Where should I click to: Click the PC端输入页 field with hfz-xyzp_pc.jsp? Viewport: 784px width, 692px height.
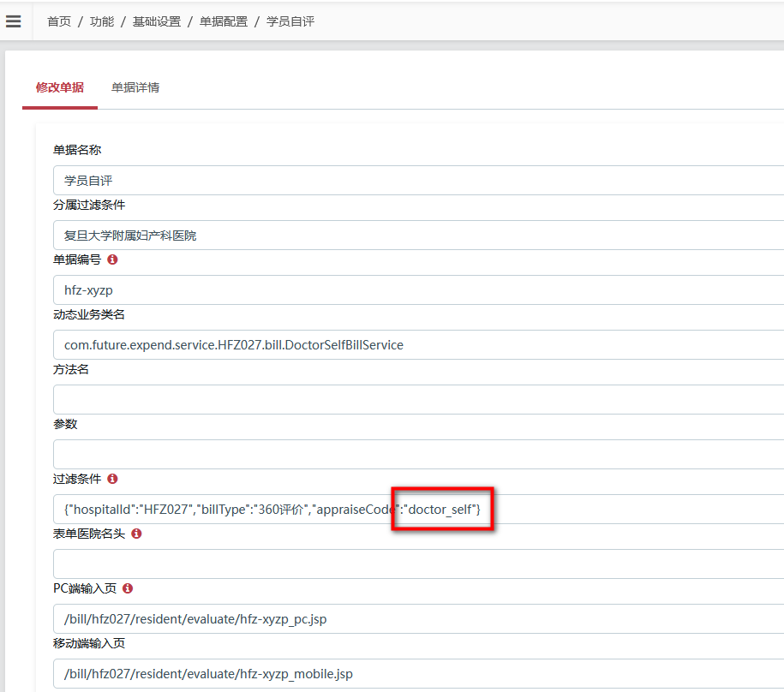pyautogui.click(x=418, y=618)
